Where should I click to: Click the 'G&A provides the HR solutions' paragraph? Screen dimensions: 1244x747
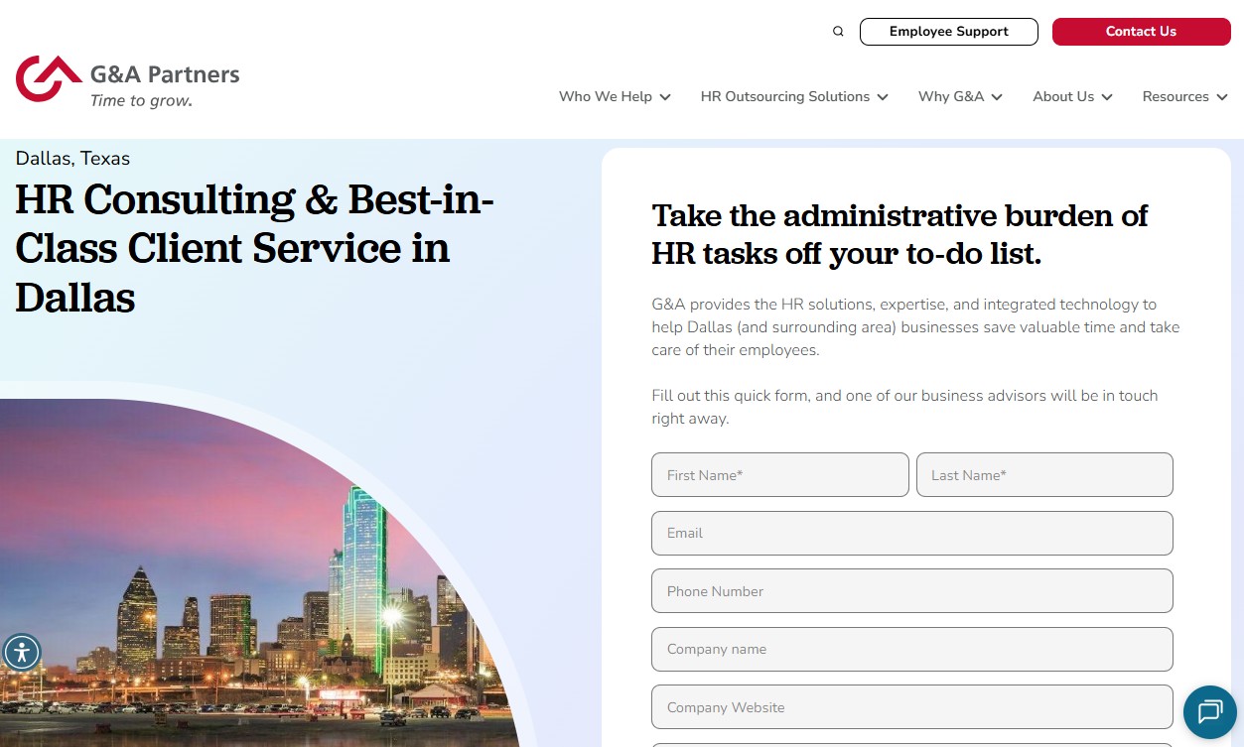pyautogui.click(x=915, y=327)
